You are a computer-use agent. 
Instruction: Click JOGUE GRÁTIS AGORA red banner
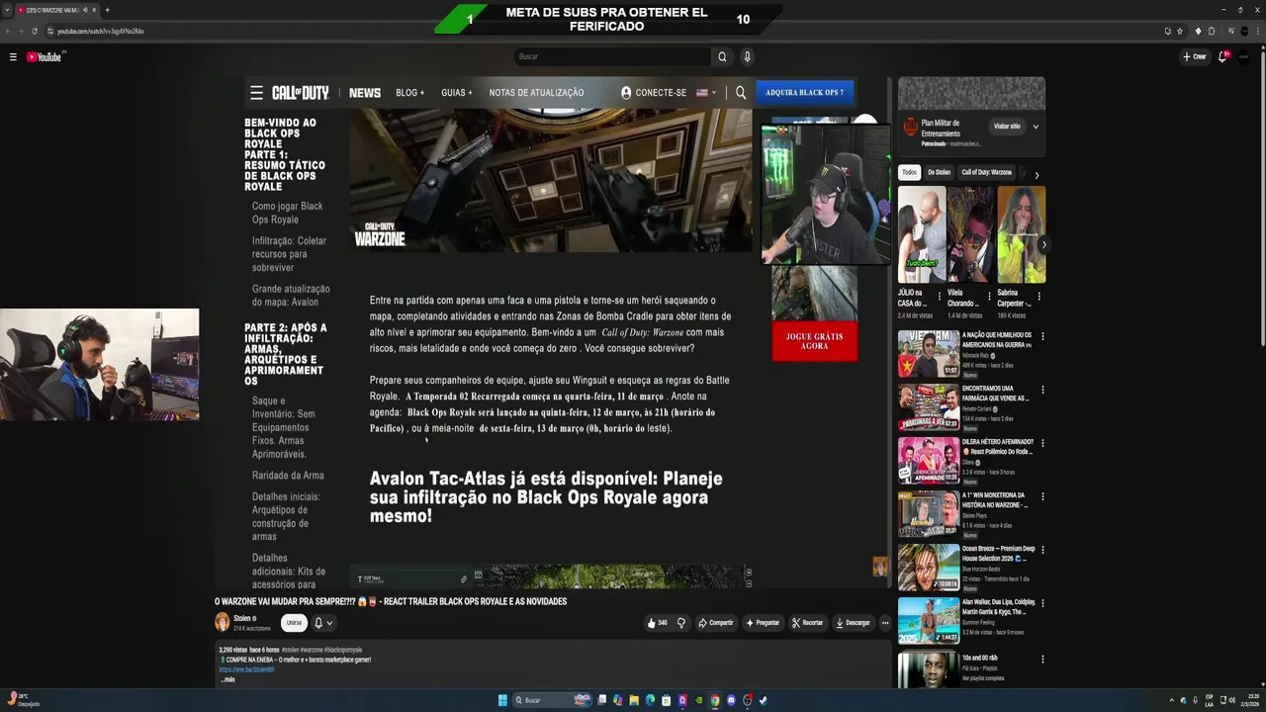(x=814, y=341)
